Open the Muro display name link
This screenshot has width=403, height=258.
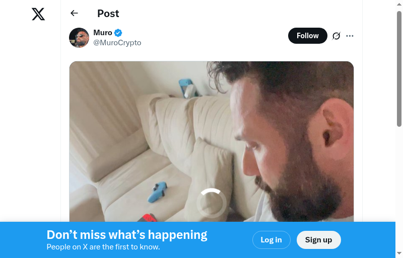103,33
